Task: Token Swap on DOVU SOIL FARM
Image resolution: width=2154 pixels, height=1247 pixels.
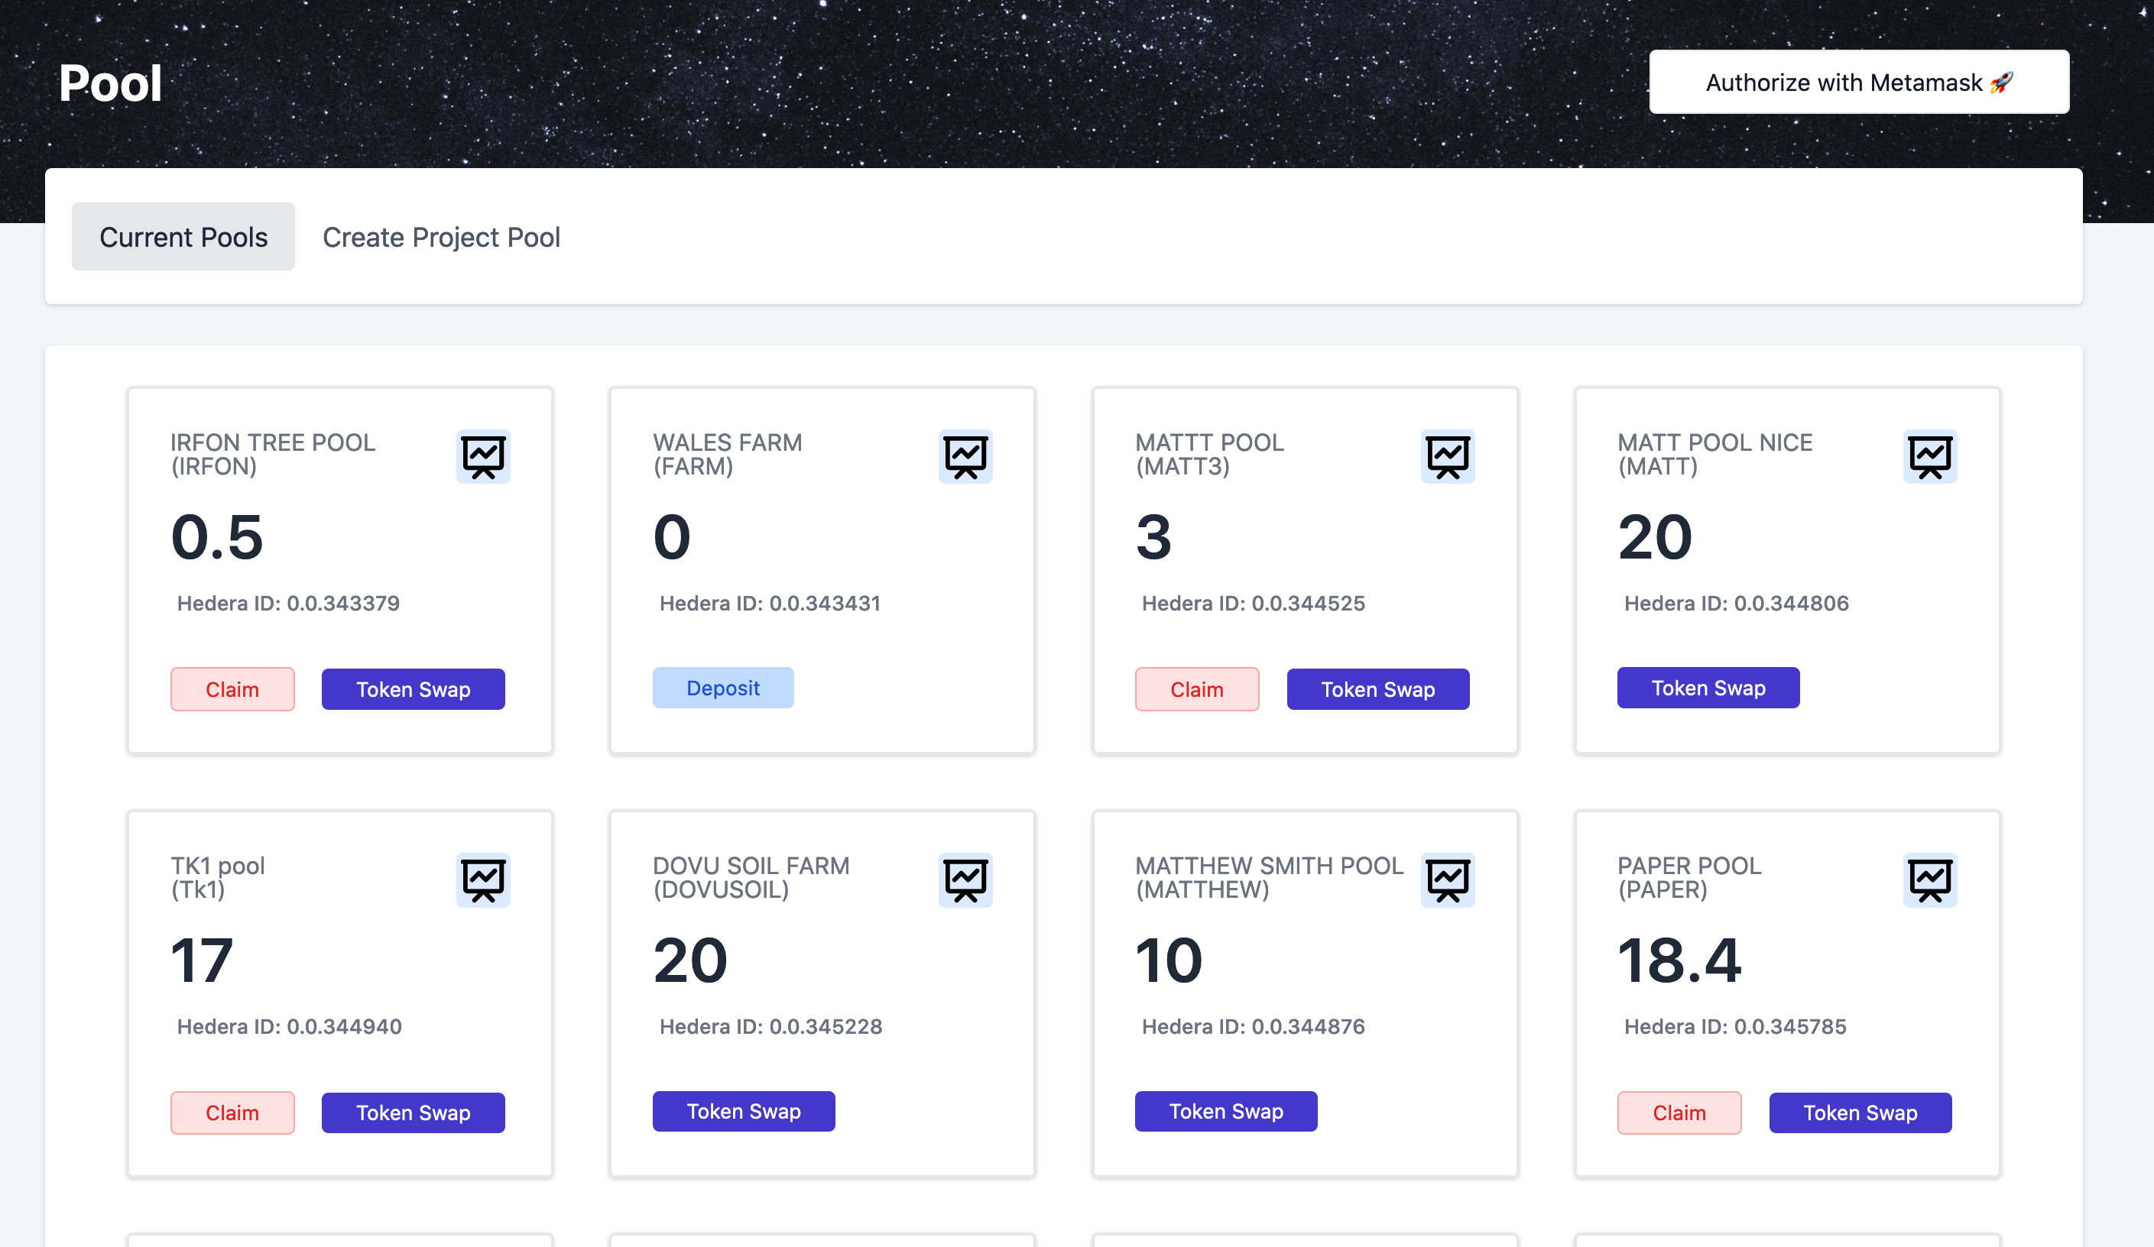Action: coord(743,1111)
